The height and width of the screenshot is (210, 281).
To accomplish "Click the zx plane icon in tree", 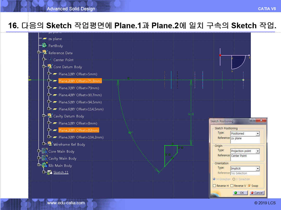I will click(44, 39).
